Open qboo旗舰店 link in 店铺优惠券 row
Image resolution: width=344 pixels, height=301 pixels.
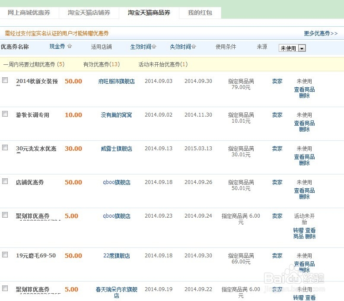click(117, 182)
